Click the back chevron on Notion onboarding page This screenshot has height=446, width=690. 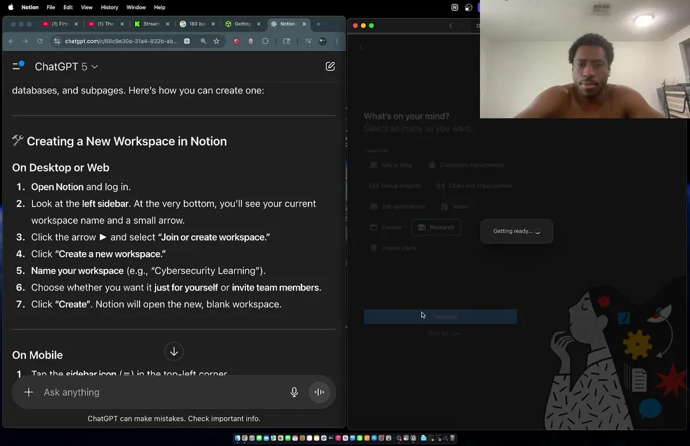(x=361, y=47)
